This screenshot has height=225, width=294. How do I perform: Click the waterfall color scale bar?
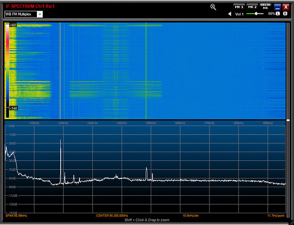(x=7, y=67)
